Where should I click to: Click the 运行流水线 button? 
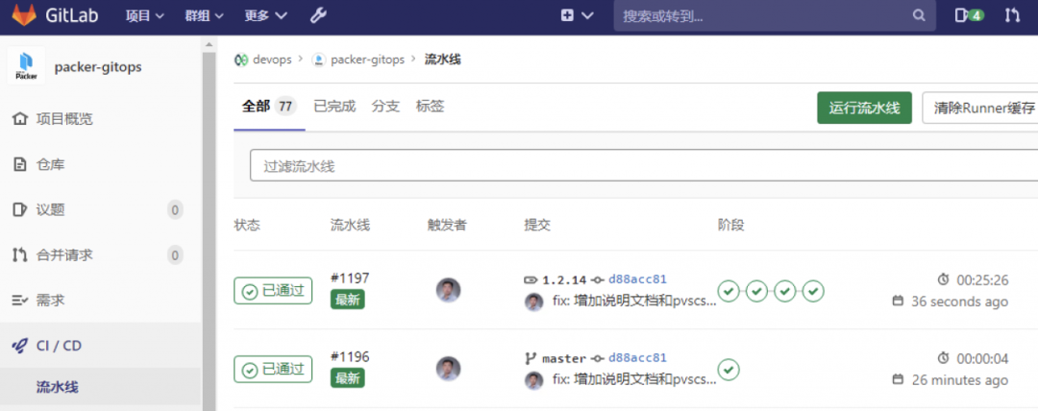(x=865, y=108)
